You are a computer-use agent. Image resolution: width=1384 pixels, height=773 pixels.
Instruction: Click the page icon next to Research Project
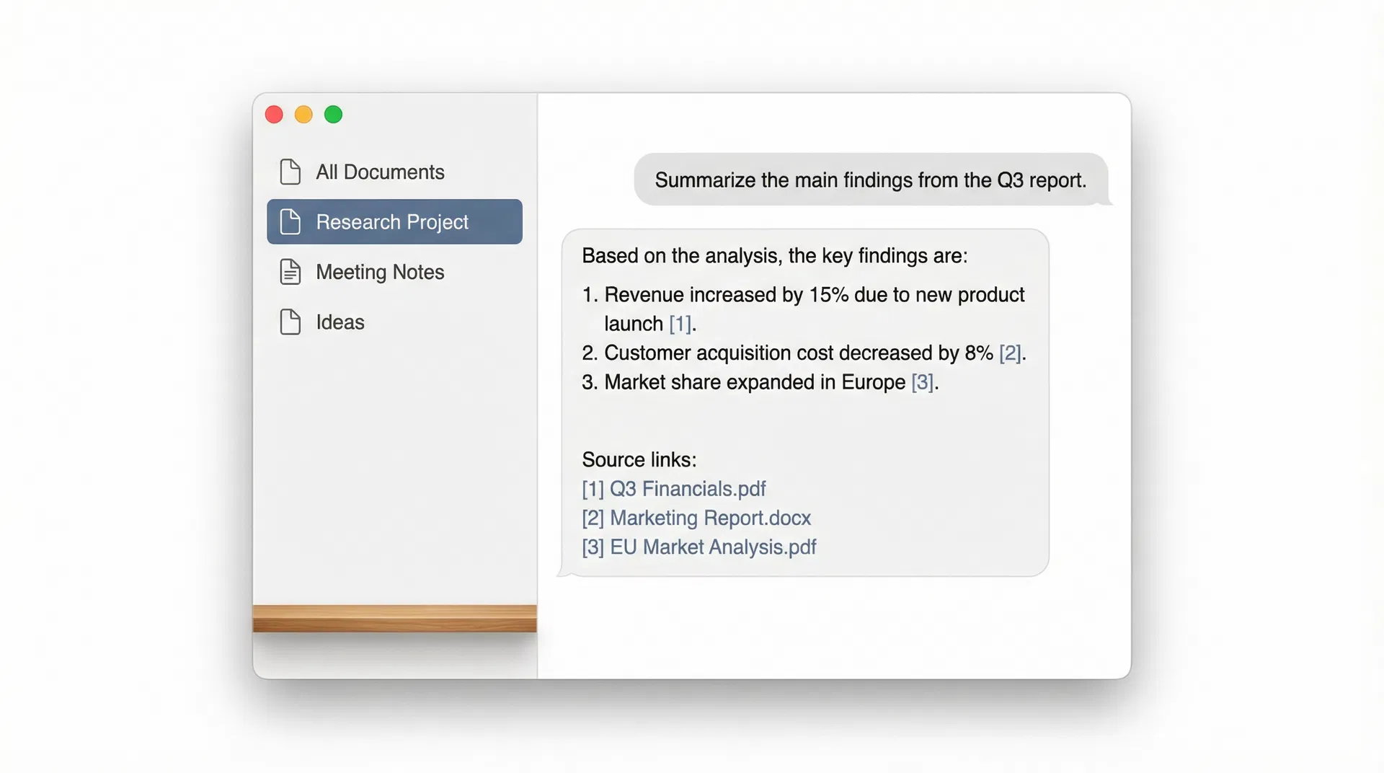click(292, 221)
